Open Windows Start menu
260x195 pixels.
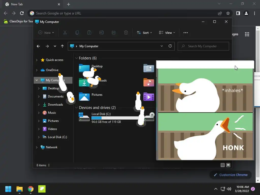coord(8,189)
